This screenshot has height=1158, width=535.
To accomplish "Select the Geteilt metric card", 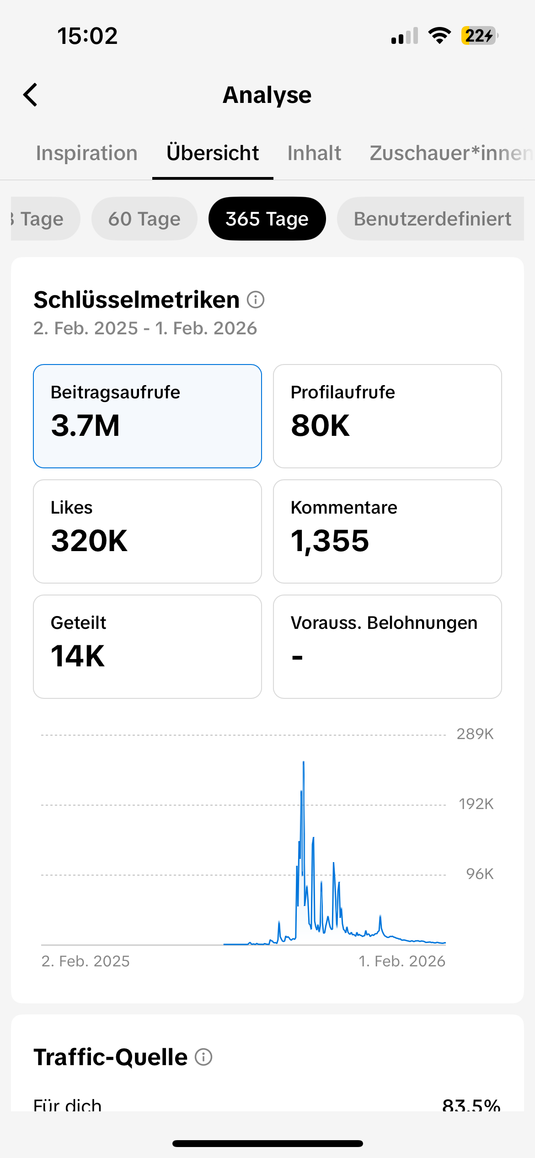I will [147, 647].
